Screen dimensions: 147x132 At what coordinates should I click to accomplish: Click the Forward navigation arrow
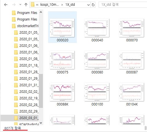coord(14,5)
